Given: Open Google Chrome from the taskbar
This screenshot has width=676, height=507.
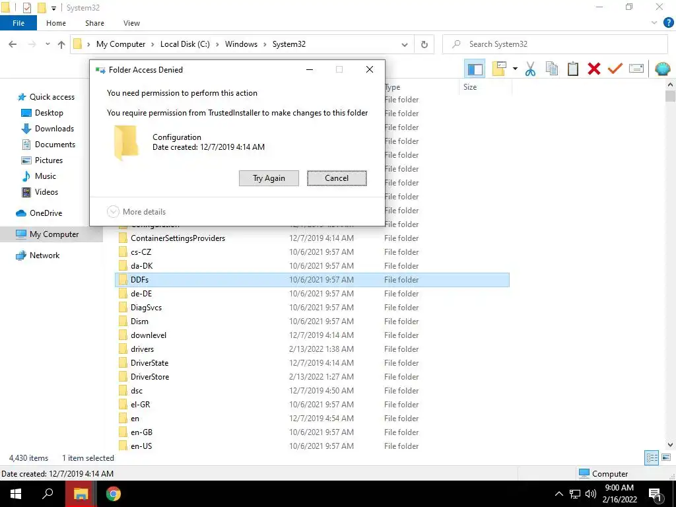Looking at the screenshot, I should (114, 494).
